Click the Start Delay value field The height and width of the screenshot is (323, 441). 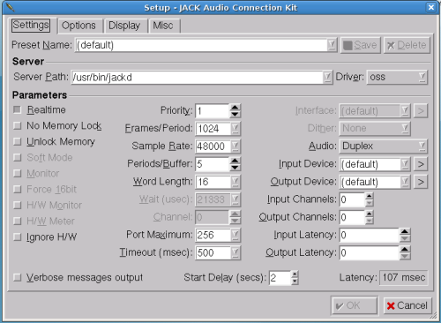tap(280, 277)
